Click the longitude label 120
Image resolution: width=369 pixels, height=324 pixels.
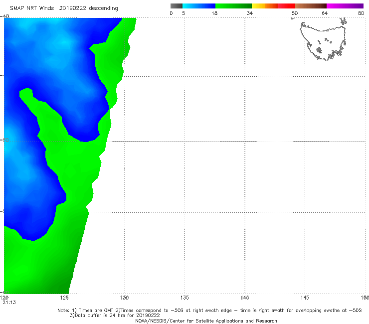click(4, 298)
